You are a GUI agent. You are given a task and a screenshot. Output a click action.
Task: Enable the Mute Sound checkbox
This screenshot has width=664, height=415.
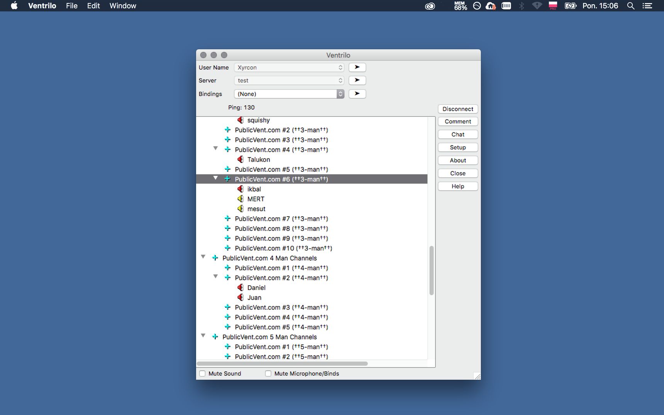point(202,373)
